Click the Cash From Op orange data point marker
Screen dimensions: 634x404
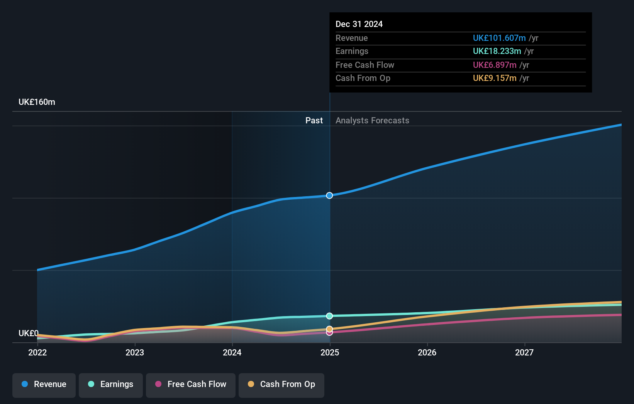329,329
